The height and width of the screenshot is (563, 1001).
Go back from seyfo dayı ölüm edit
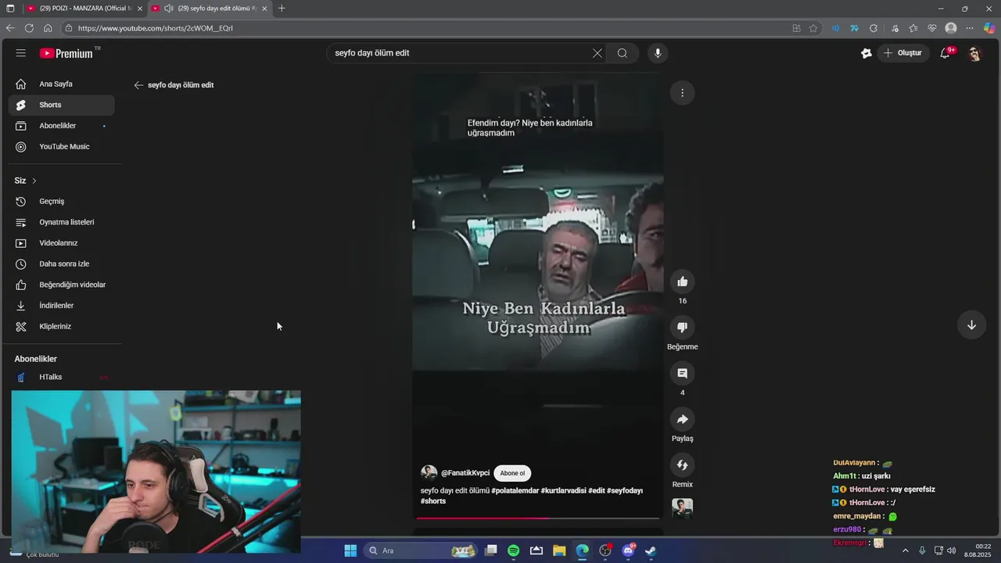click(138, 85)
